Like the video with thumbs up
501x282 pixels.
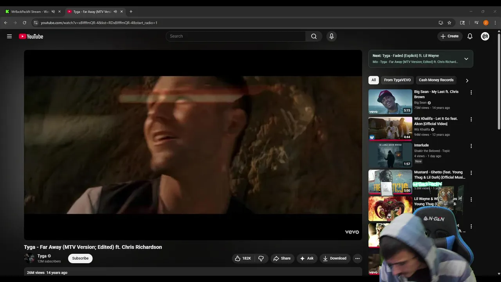coord(243,258)
